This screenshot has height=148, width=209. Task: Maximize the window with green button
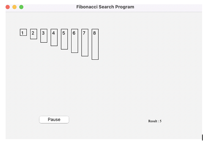21,7
